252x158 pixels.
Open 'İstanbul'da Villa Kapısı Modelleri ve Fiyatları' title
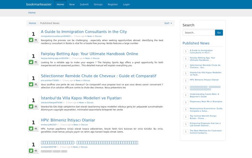click(81, 98)
